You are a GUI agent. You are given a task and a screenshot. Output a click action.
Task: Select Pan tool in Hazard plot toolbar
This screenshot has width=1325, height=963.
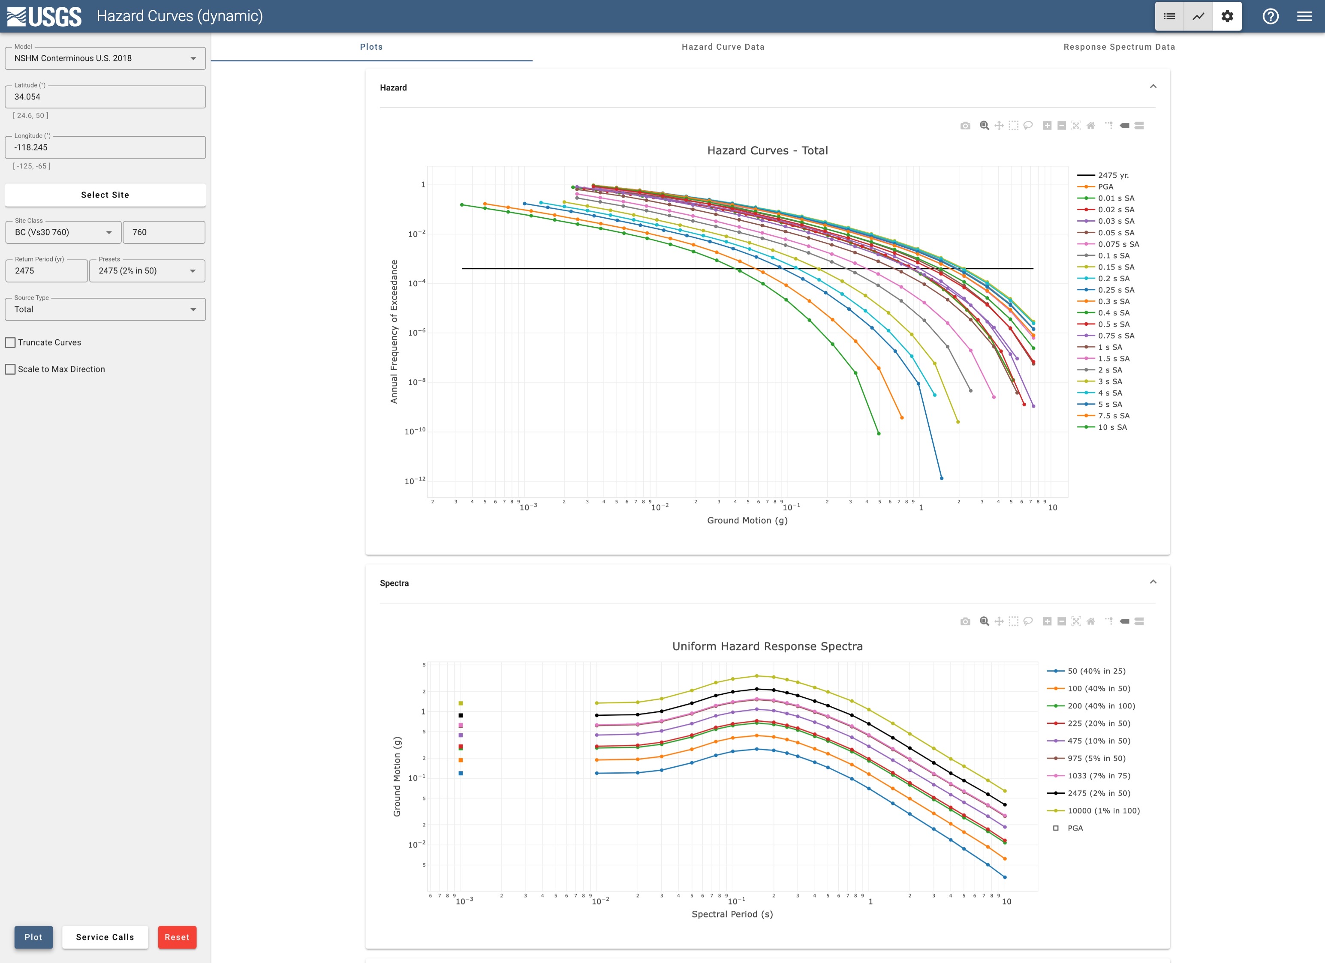pyautogui.click(x=999, y=126)
